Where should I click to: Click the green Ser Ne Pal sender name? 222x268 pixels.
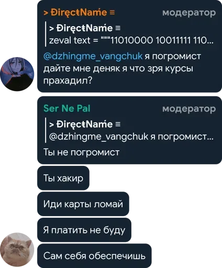click(x=67, y=108)
